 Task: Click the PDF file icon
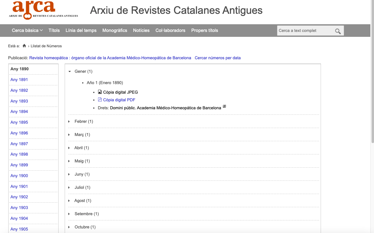100,100
